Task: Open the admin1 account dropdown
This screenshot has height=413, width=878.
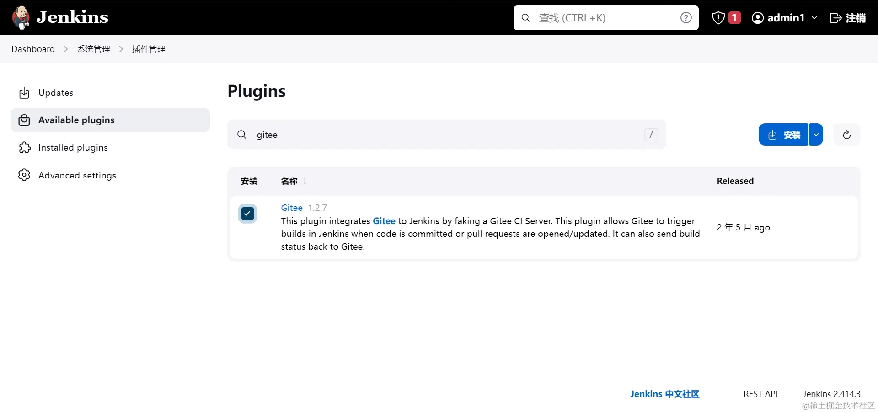Action: [815, 18]
